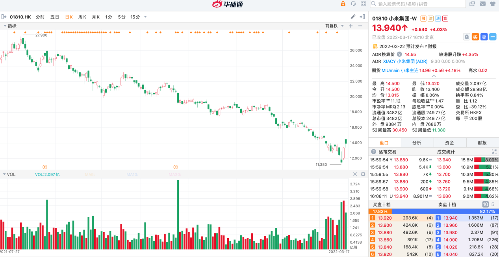Click ask level 1 price 13.940
The image size is (499, 257).
point(451,218)
